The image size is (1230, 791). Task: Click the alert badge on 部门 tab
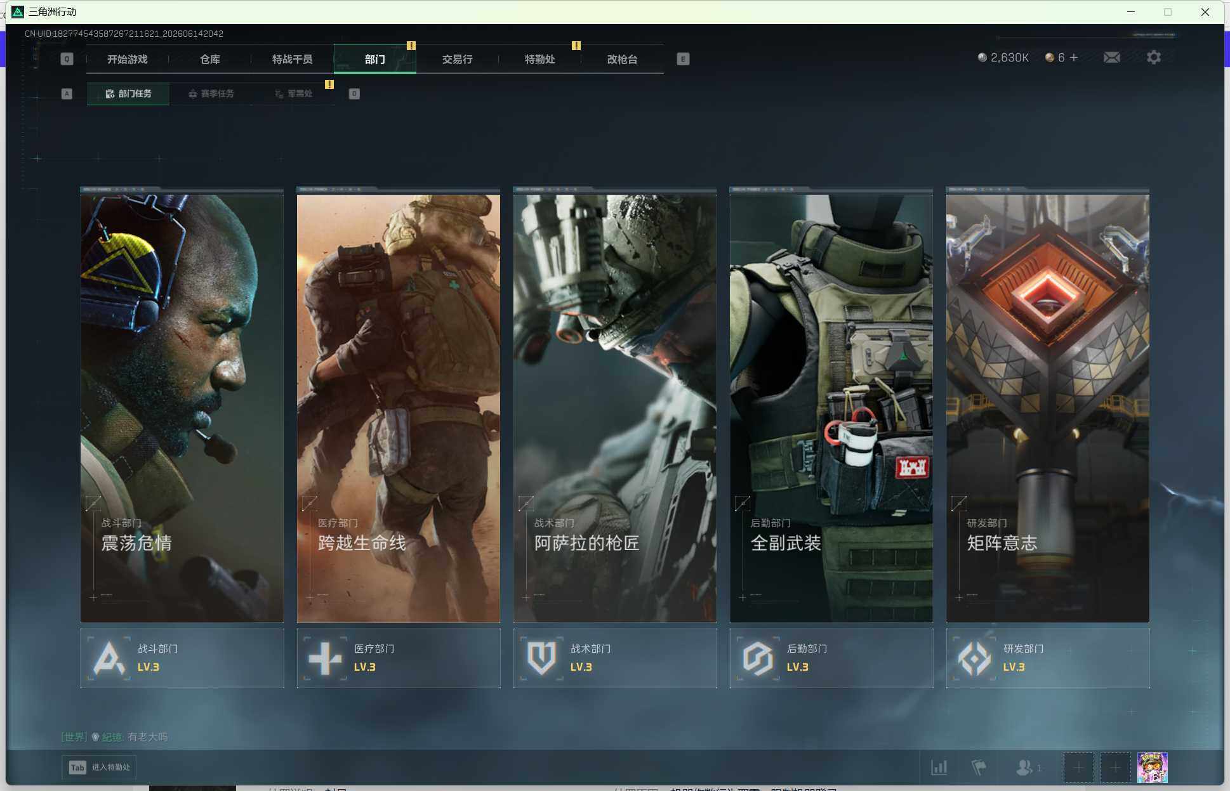411,46
